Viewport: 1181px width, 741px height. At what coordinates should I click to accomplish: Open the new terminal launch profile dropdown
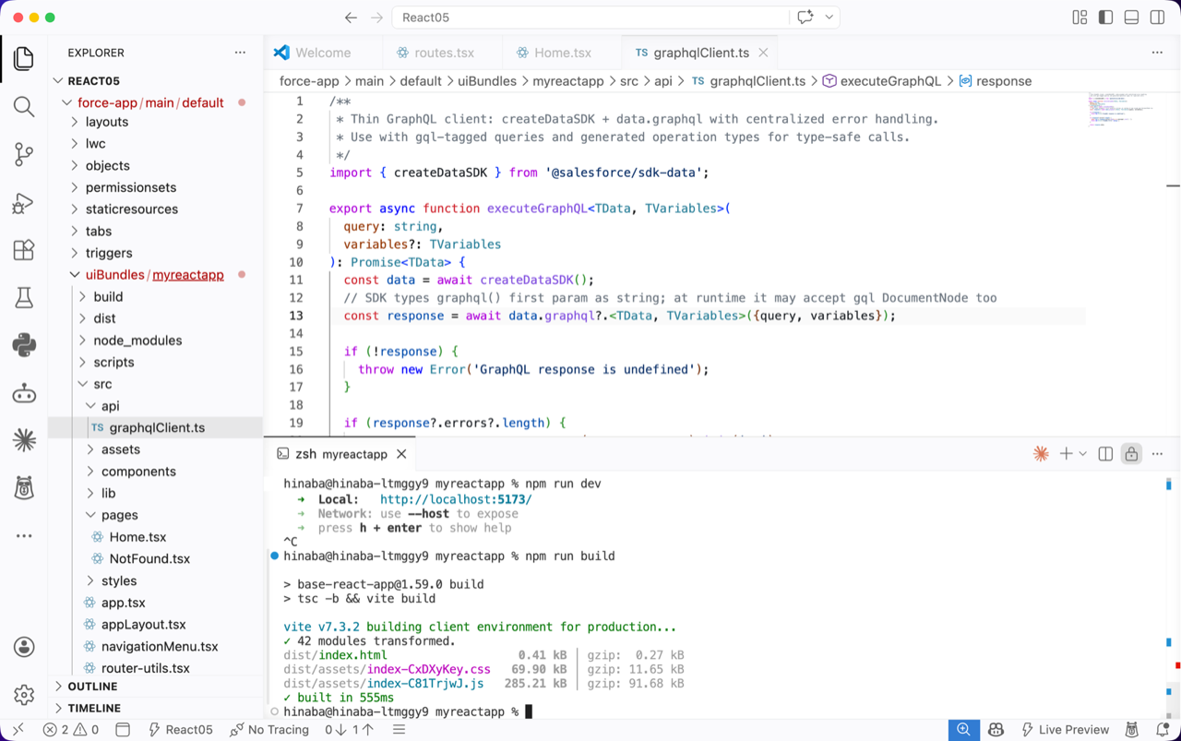point(1083,454)
